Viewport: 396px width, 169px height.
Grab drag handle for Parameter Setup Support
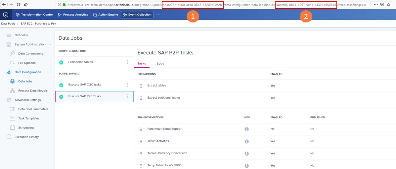[x=140, y=129]
